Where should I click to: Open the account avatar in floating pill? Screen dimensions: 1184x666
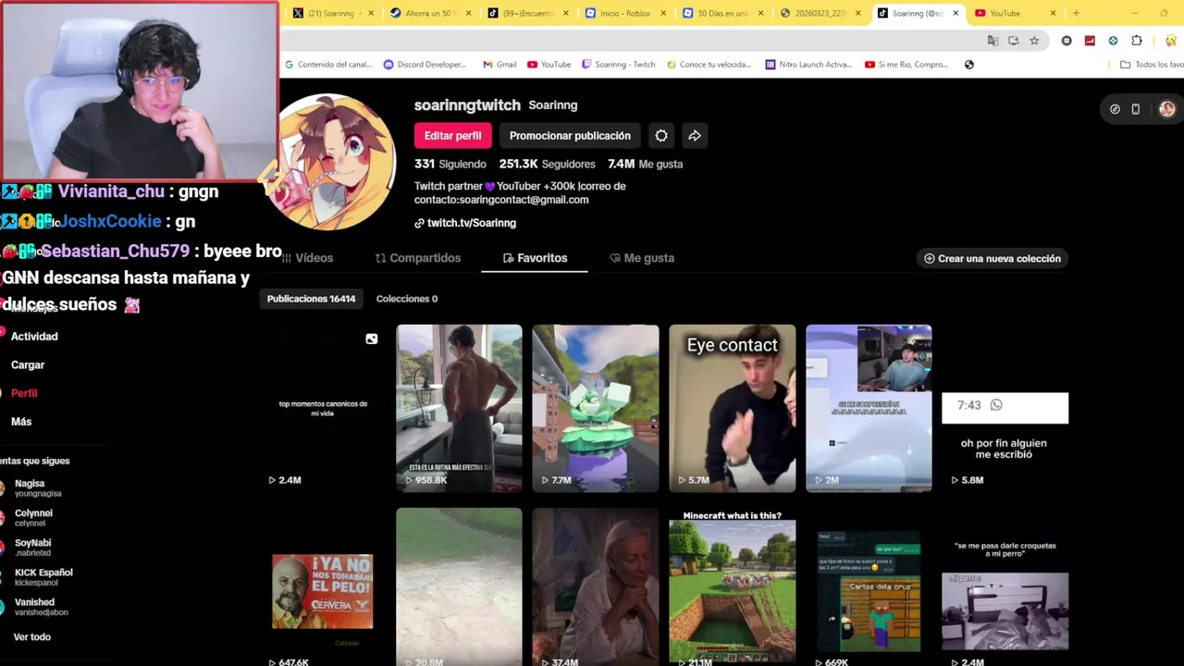[1166, 109]
